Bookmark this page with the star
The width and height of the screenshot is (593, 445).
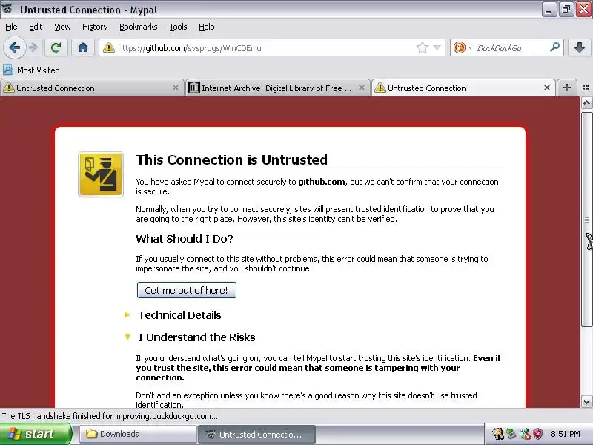click(x=422, y=47)
